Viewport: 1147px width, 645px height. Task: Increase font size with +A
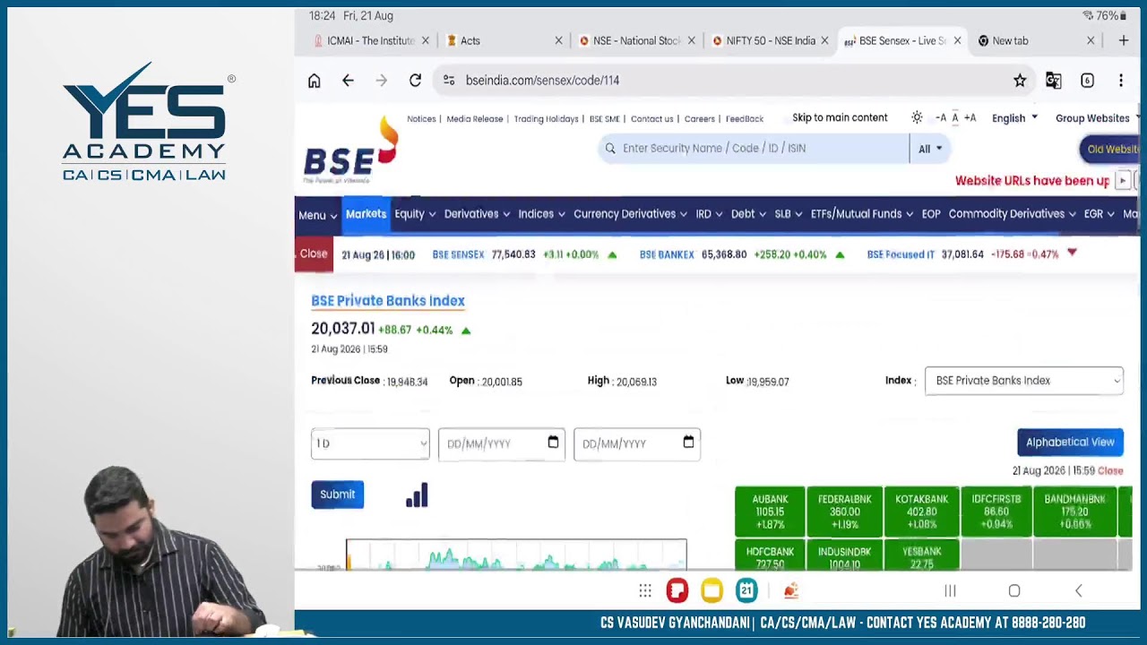click(970, 118)
